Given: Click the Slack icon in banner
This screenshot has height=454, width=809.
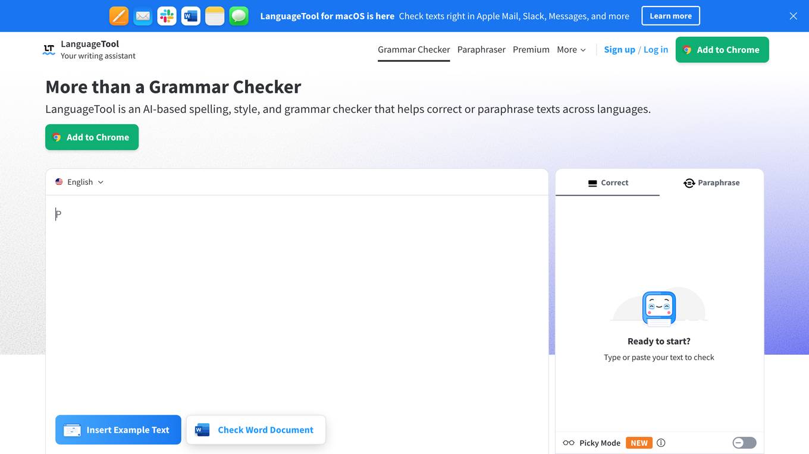Looking at the screenshot, I should tap(167, 16).
